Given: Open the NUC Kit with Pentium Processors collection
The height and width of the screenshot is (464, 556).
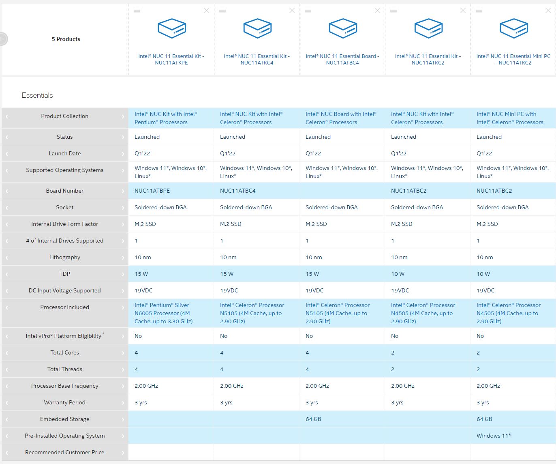Looking at the screenshot, I should (x=166, y=118).
